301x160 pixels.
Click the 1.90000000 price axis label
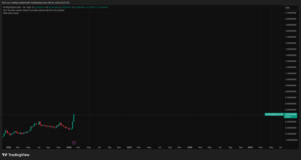coord(291,25)
